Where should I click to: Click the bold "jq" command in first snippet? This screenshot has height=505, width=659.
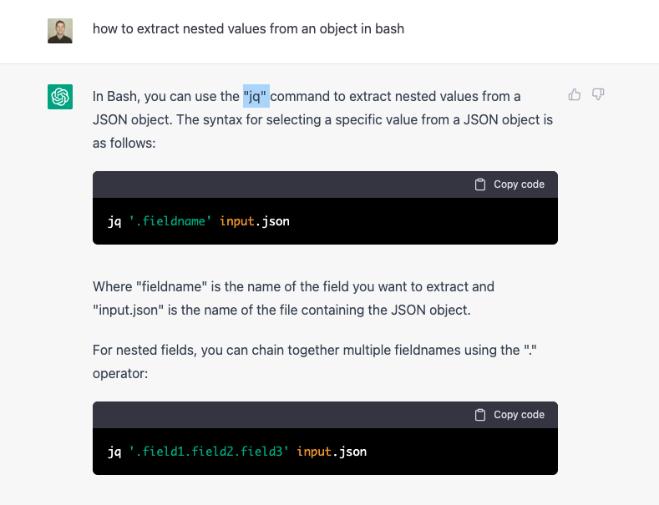coord(114,221)
